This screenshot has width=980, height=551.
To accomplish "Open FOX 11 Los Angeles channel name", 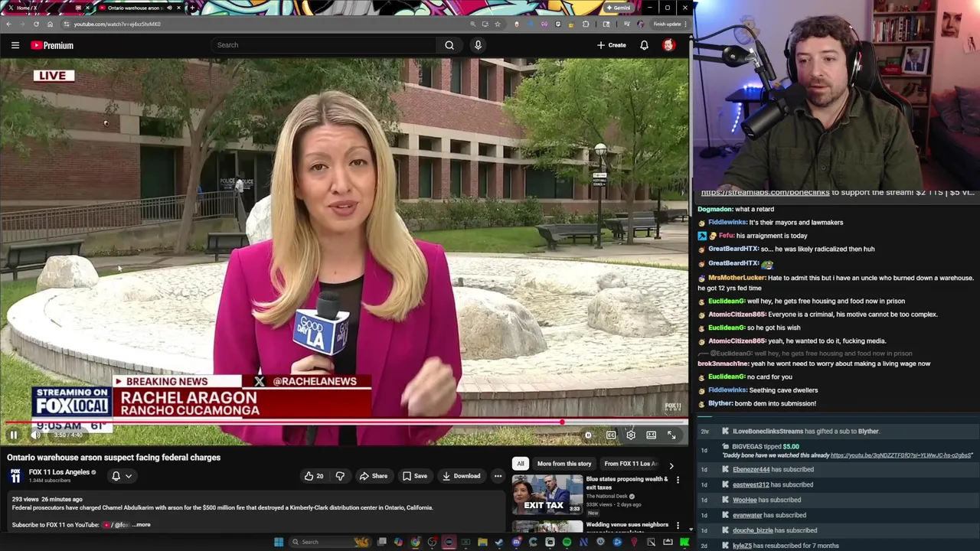I will (59, 472).
